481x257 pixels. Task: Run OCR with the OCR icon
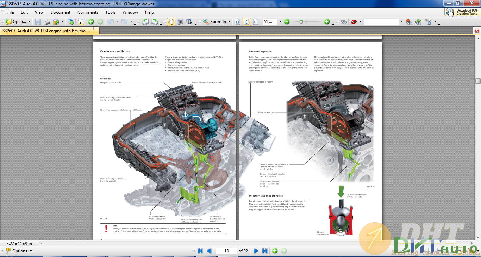[x=81, y=22]
